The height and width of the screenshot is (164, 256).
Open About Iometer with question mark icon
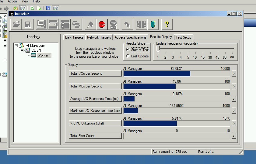tap(167, 24)
